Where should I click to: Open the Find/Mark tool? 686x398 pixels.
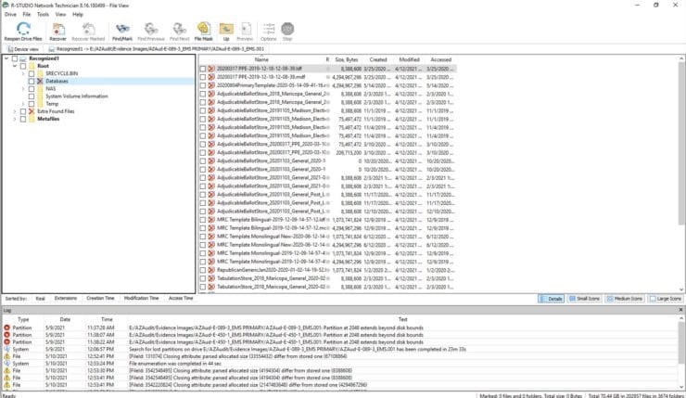(121, 30)
